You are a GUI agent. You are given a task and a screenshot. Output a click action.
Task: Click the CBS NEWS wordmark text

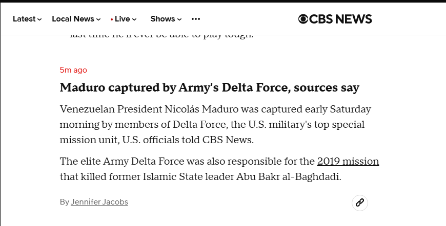point(341,19)
